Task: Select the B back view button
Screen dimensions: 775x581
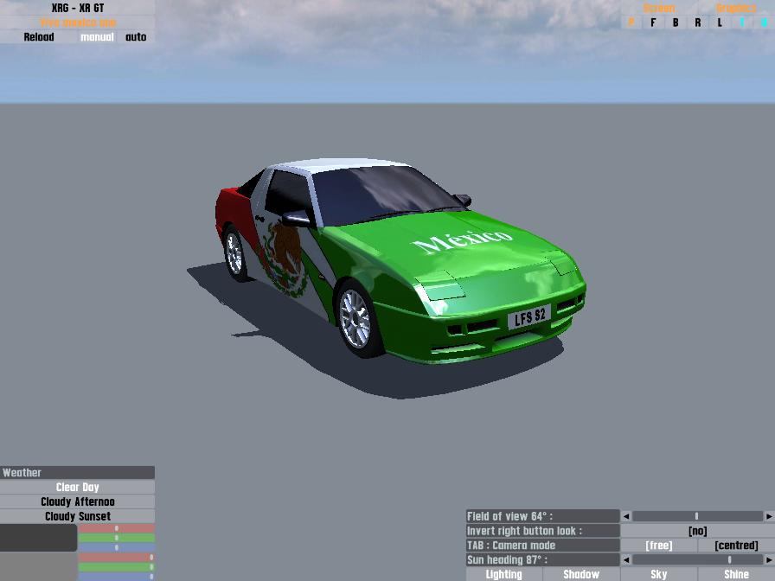Action: (676, 22)
